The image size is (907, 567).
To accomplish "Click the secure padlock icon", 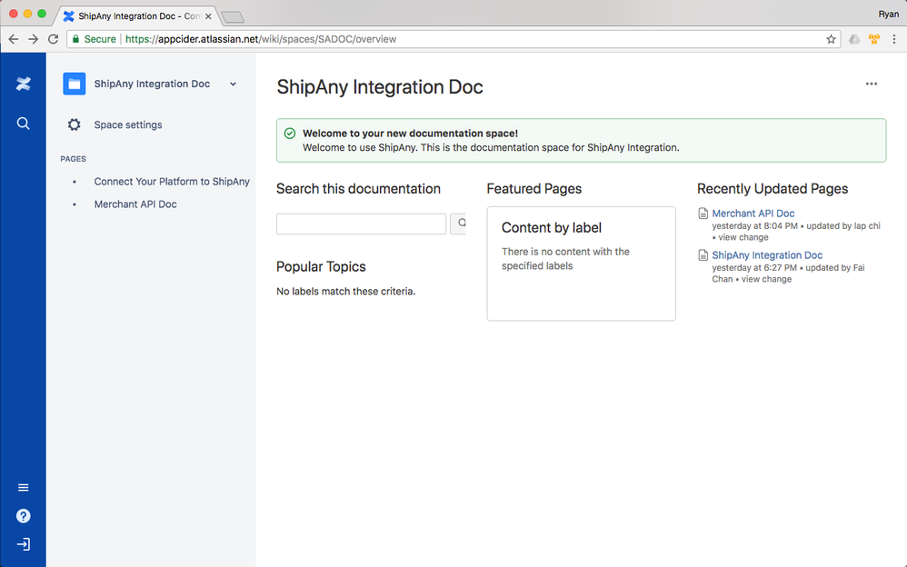I will tap(75, 39).
